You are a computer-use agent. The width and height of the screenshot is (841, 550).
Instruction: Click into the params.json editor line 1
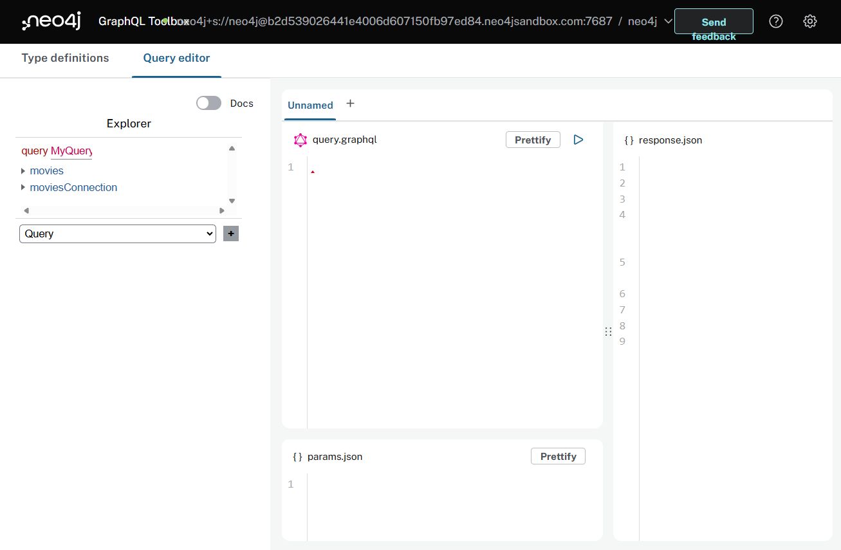(x=455, y=484)
